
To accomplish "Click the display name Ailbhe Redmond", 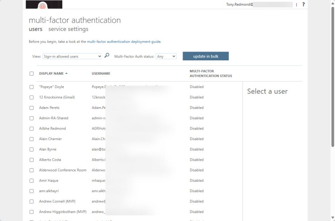I will pyautogui.click(x=52, y=129).
